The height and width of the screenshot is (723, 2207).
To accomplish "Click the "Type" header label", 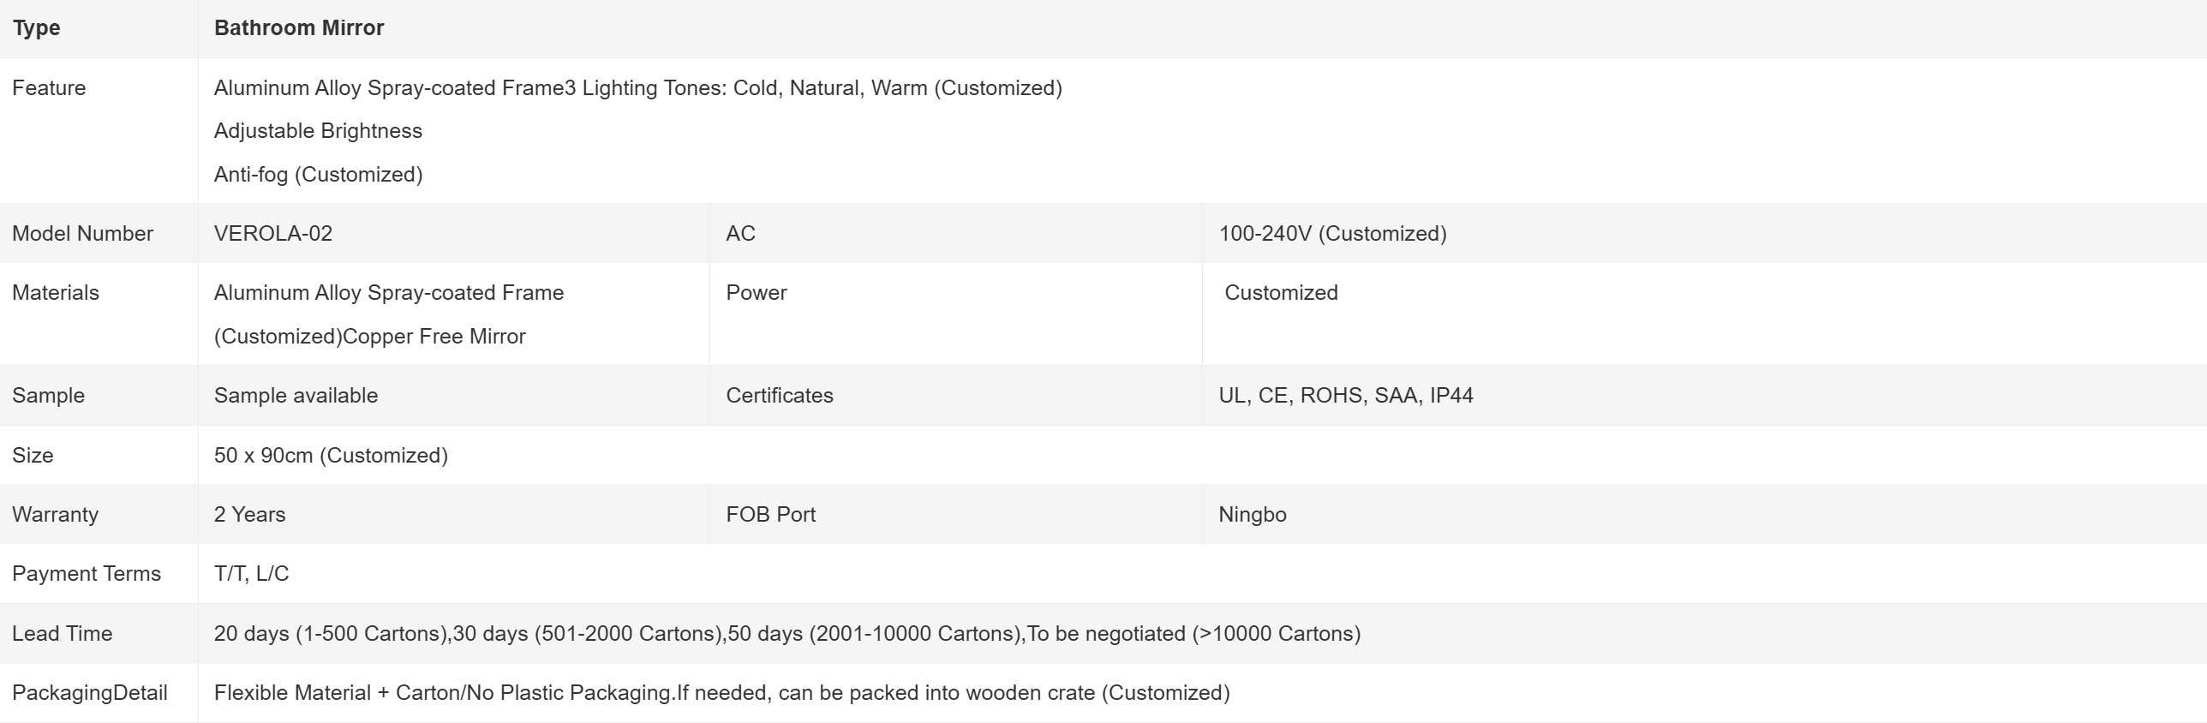I will pyautogui.click(x=36, y=28).
